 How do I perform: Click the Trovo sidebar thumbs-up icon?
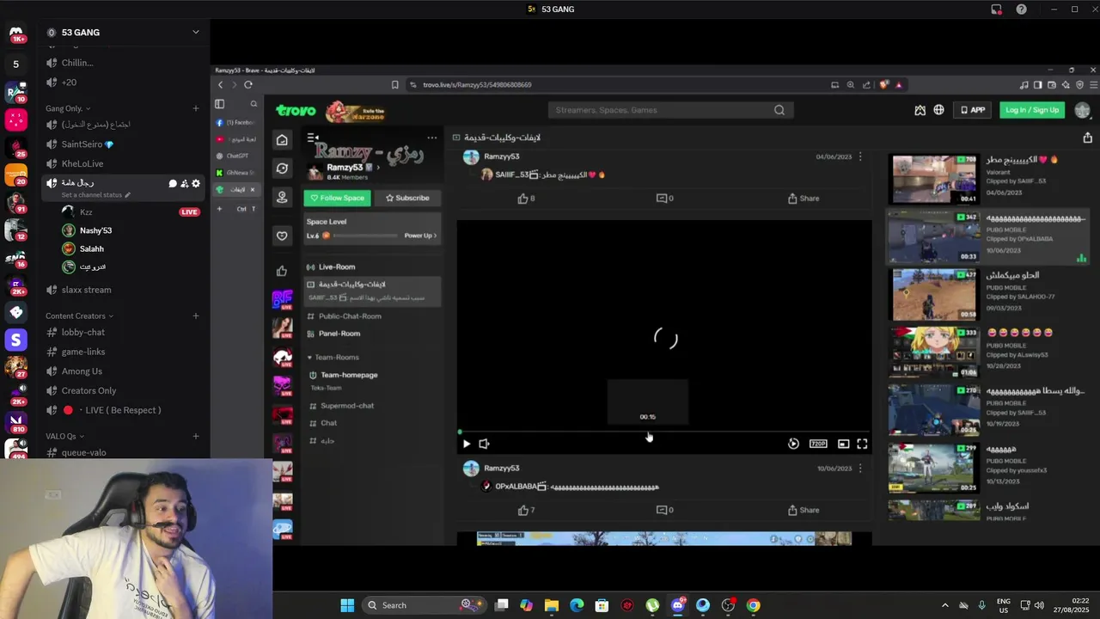click(282, 271)
